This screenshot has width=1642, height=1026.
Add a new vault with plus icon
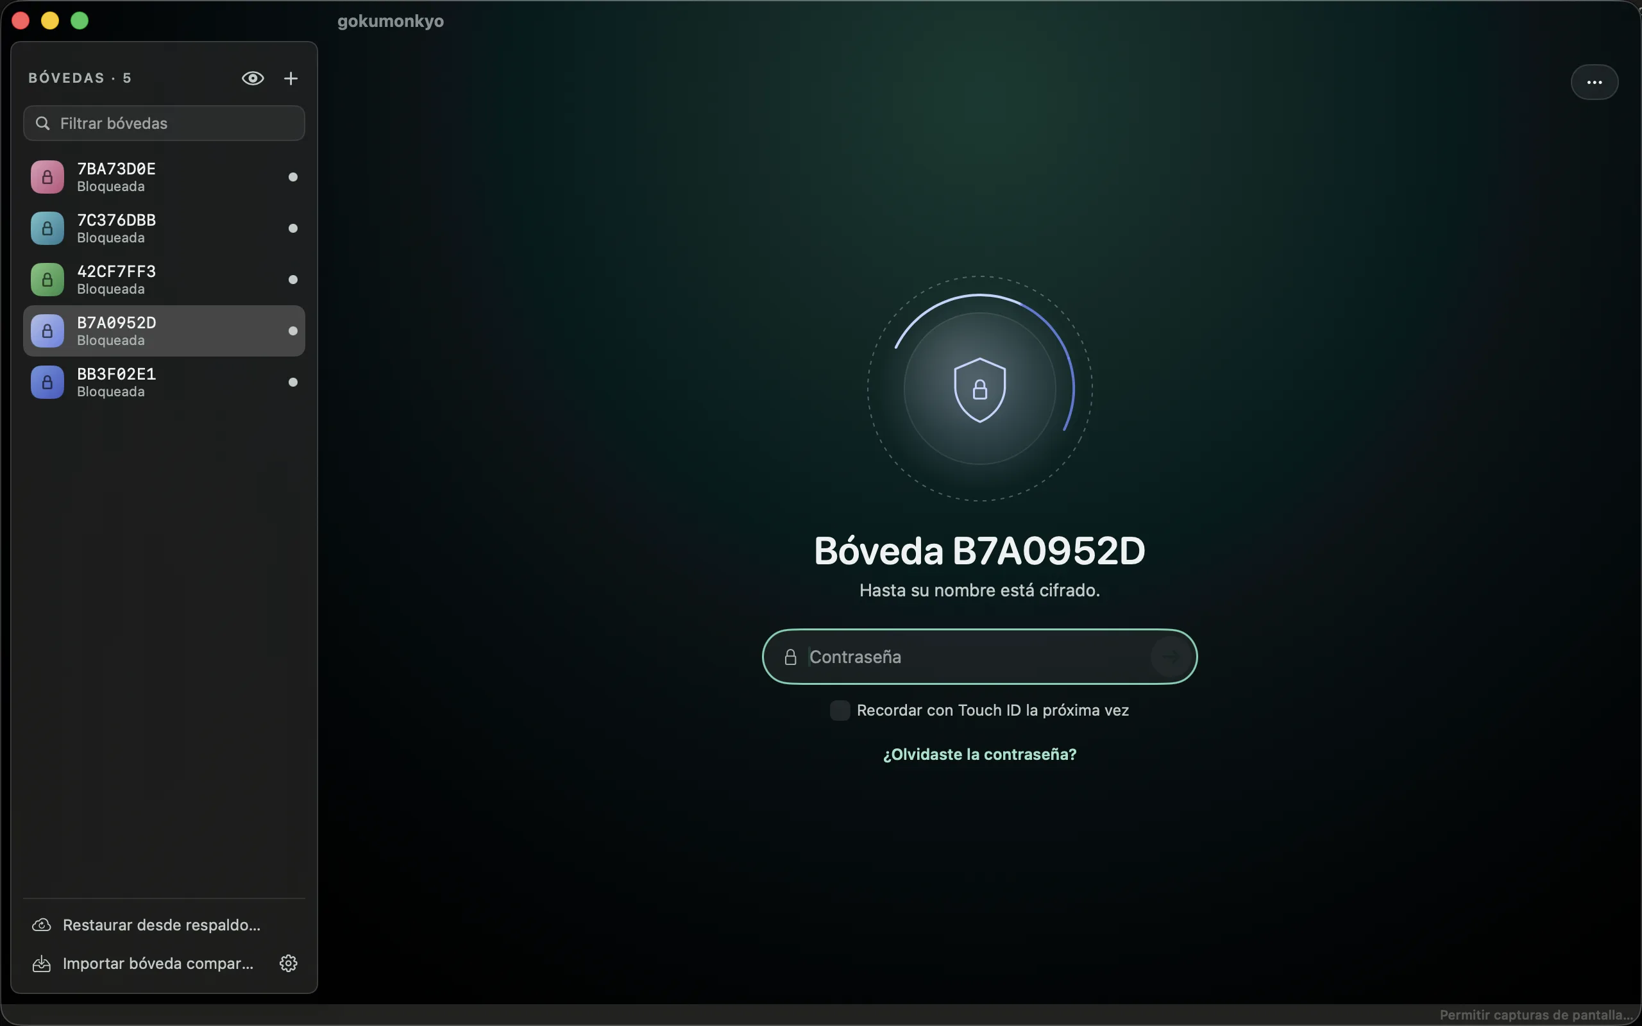291,78
